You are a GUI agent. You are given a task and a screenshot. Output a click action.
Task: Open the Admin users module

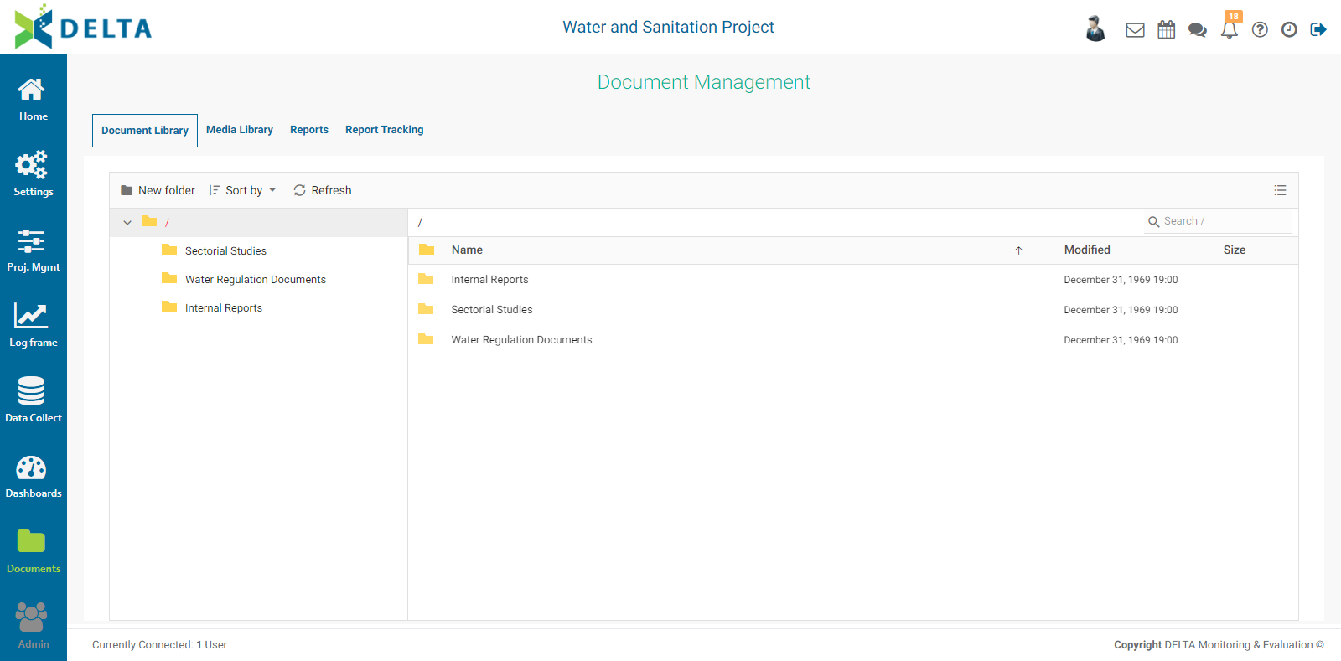pyautogui.click(x=33, y=627)
